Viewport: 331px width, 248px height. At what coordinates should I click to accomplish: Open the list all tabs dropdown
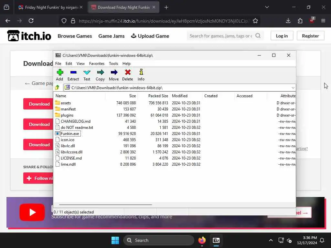click(267, 7)
